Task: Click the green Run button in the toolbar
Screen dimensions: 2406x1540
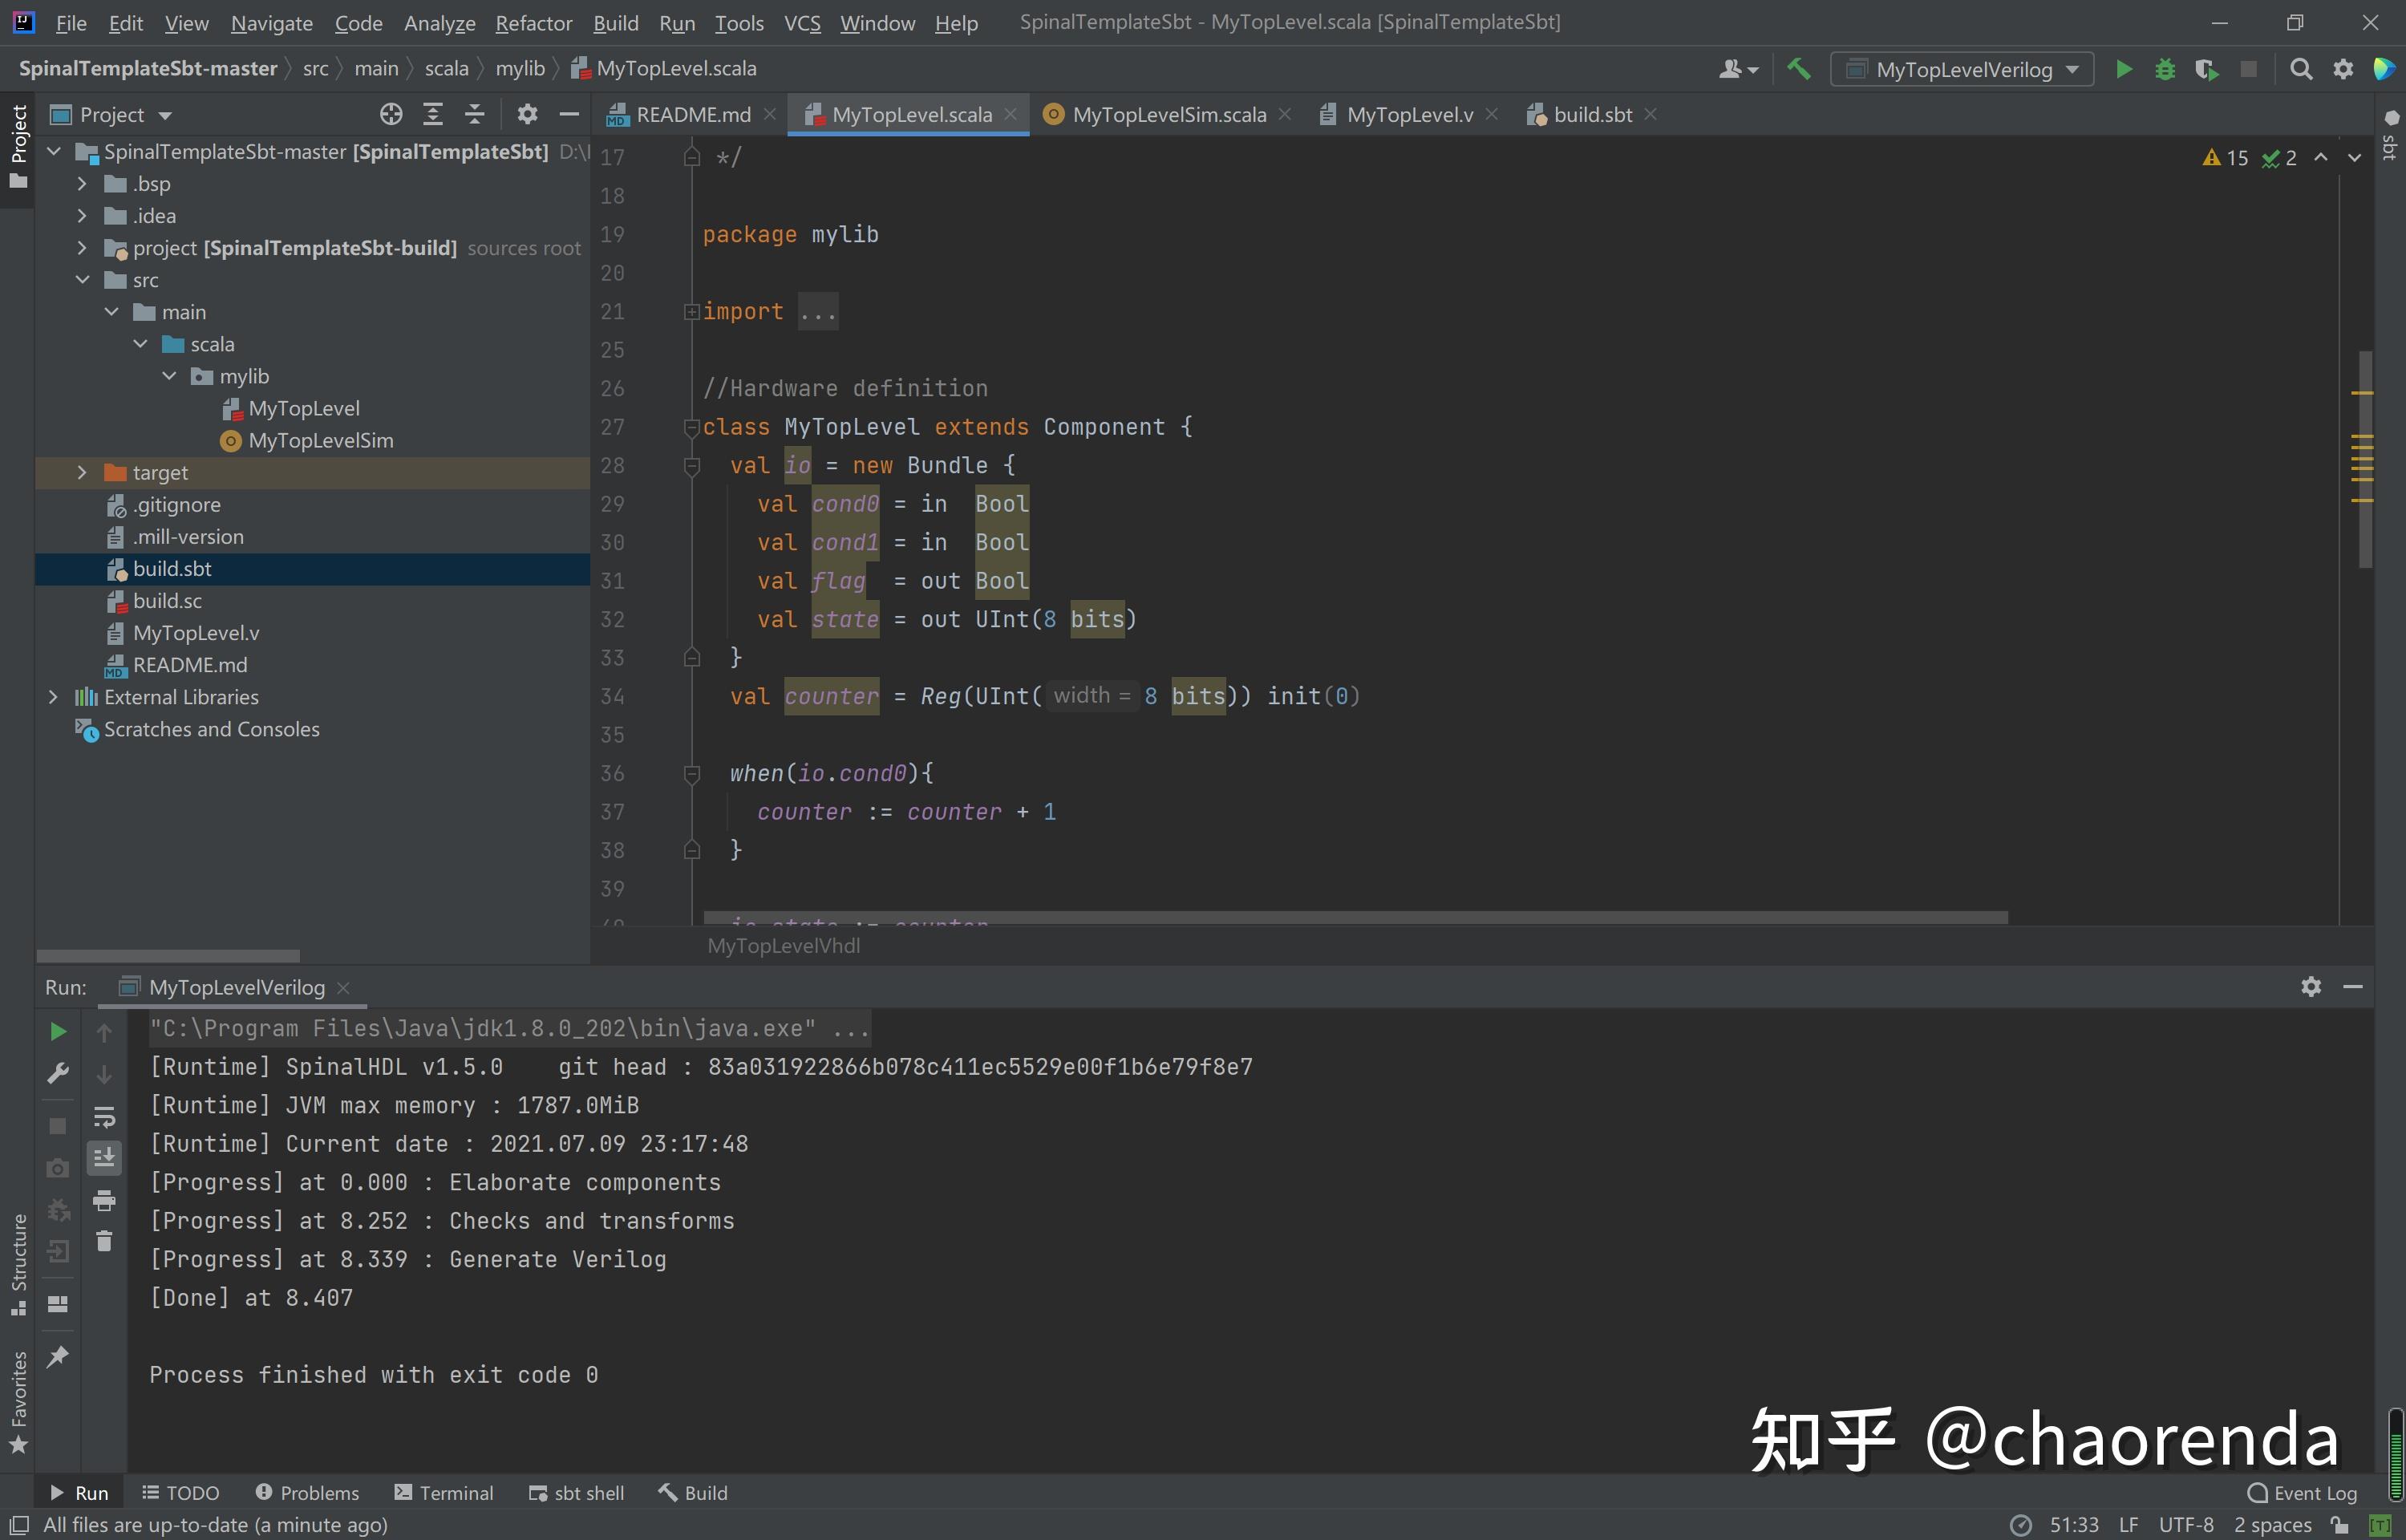Action: 2123,69
